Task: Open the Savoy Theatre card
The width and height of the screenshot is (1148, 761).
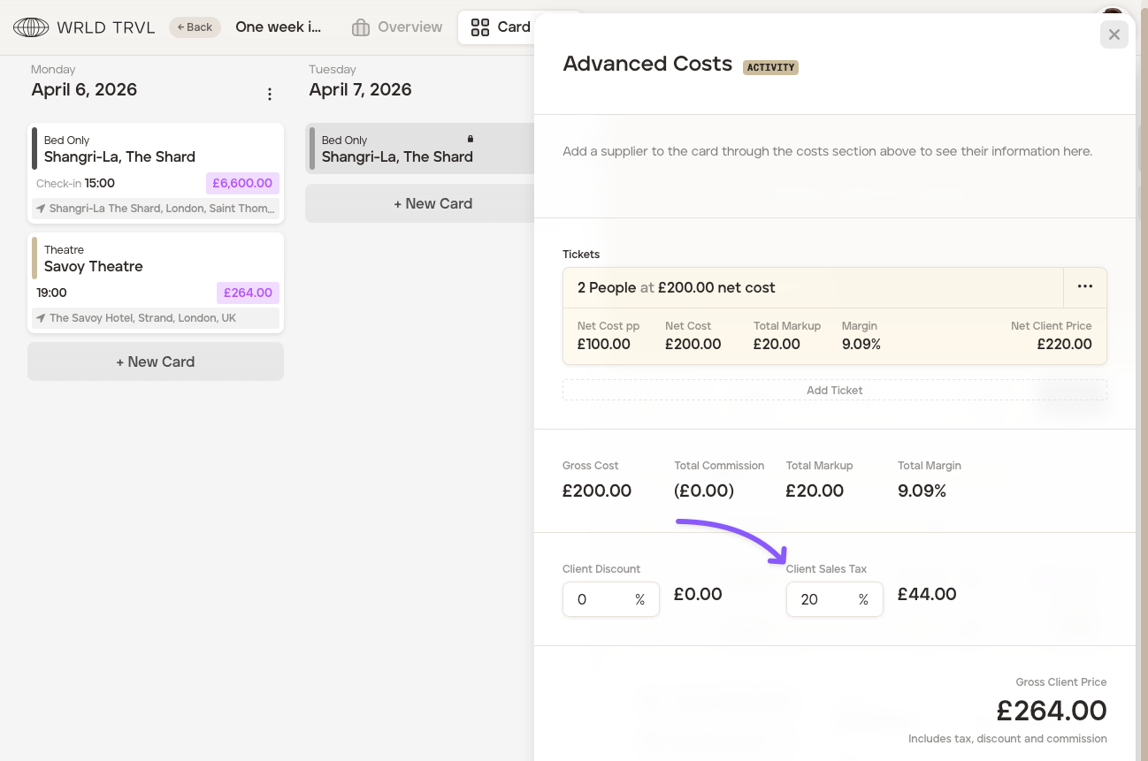Action: coord(124,266)
